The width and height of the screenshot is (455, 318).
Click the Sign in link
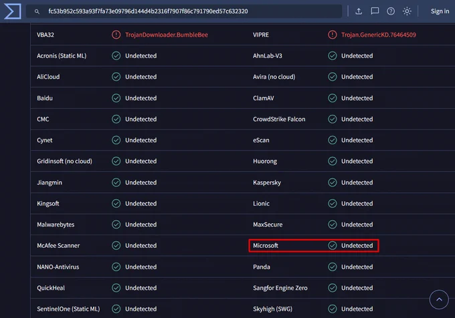[440, 11]
